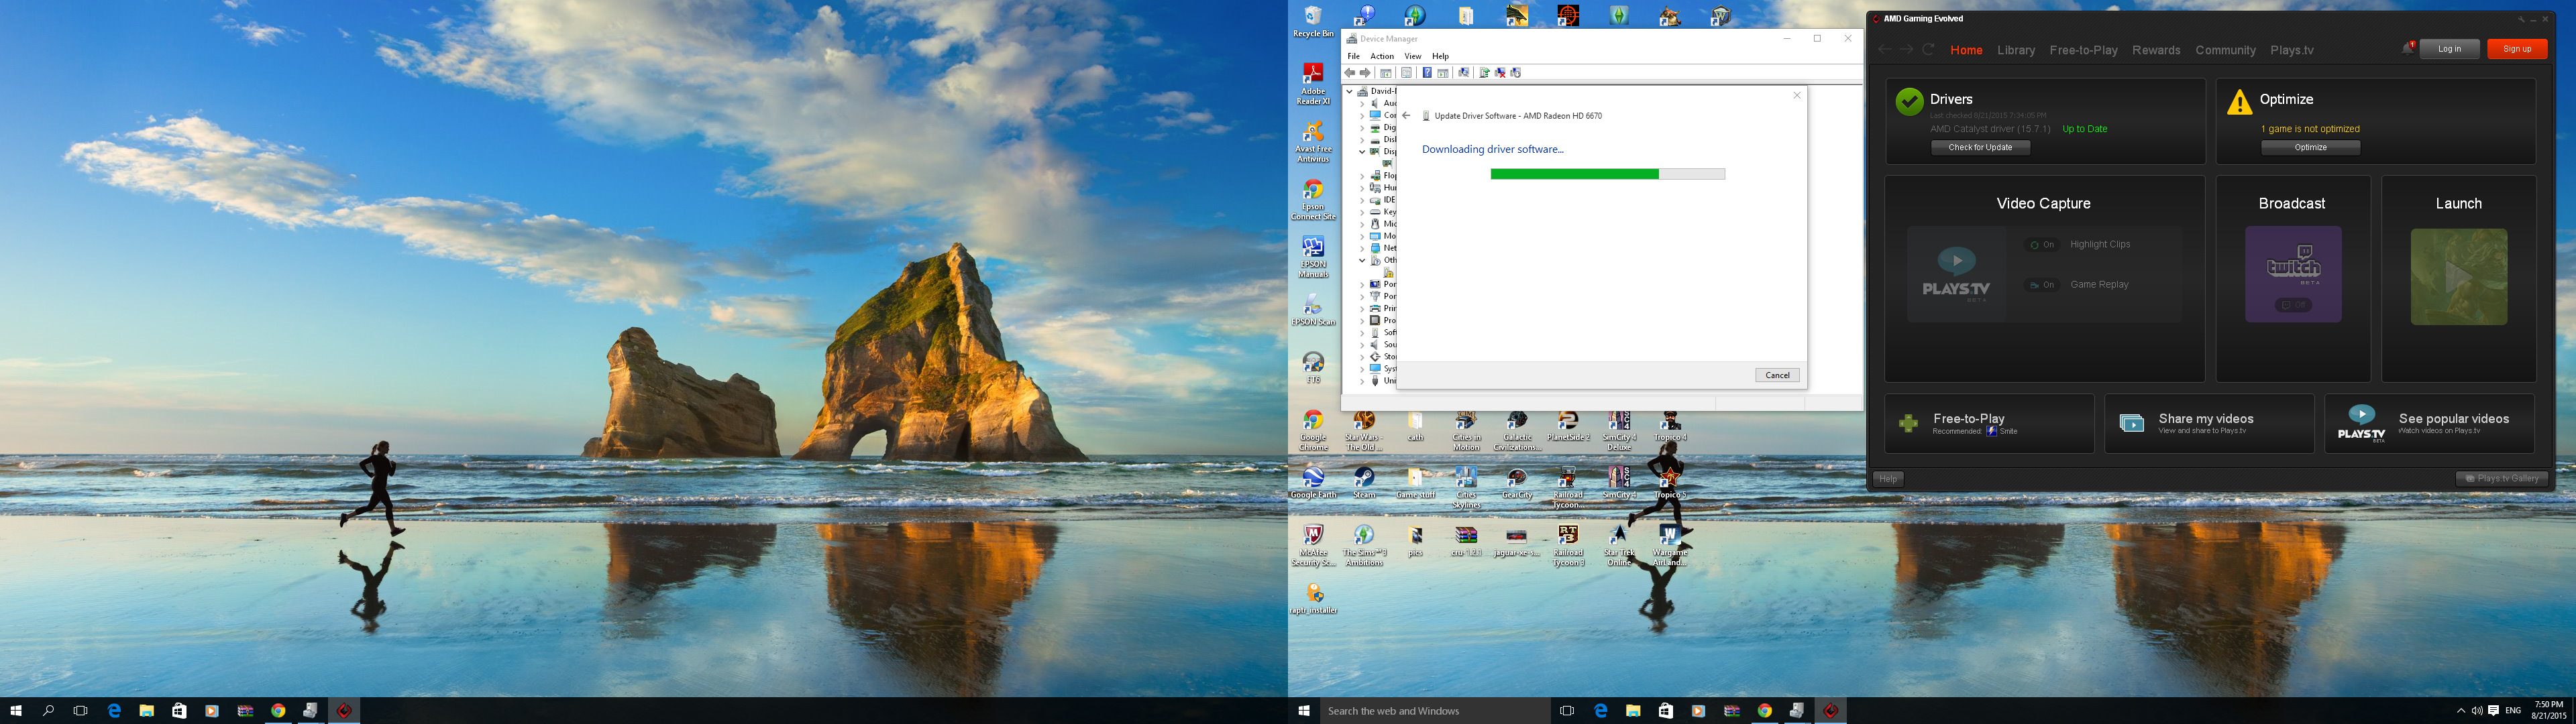Click the Plays.tv Video Capture thumbnail
The image size is (2576, 724).
point(1956,274)
